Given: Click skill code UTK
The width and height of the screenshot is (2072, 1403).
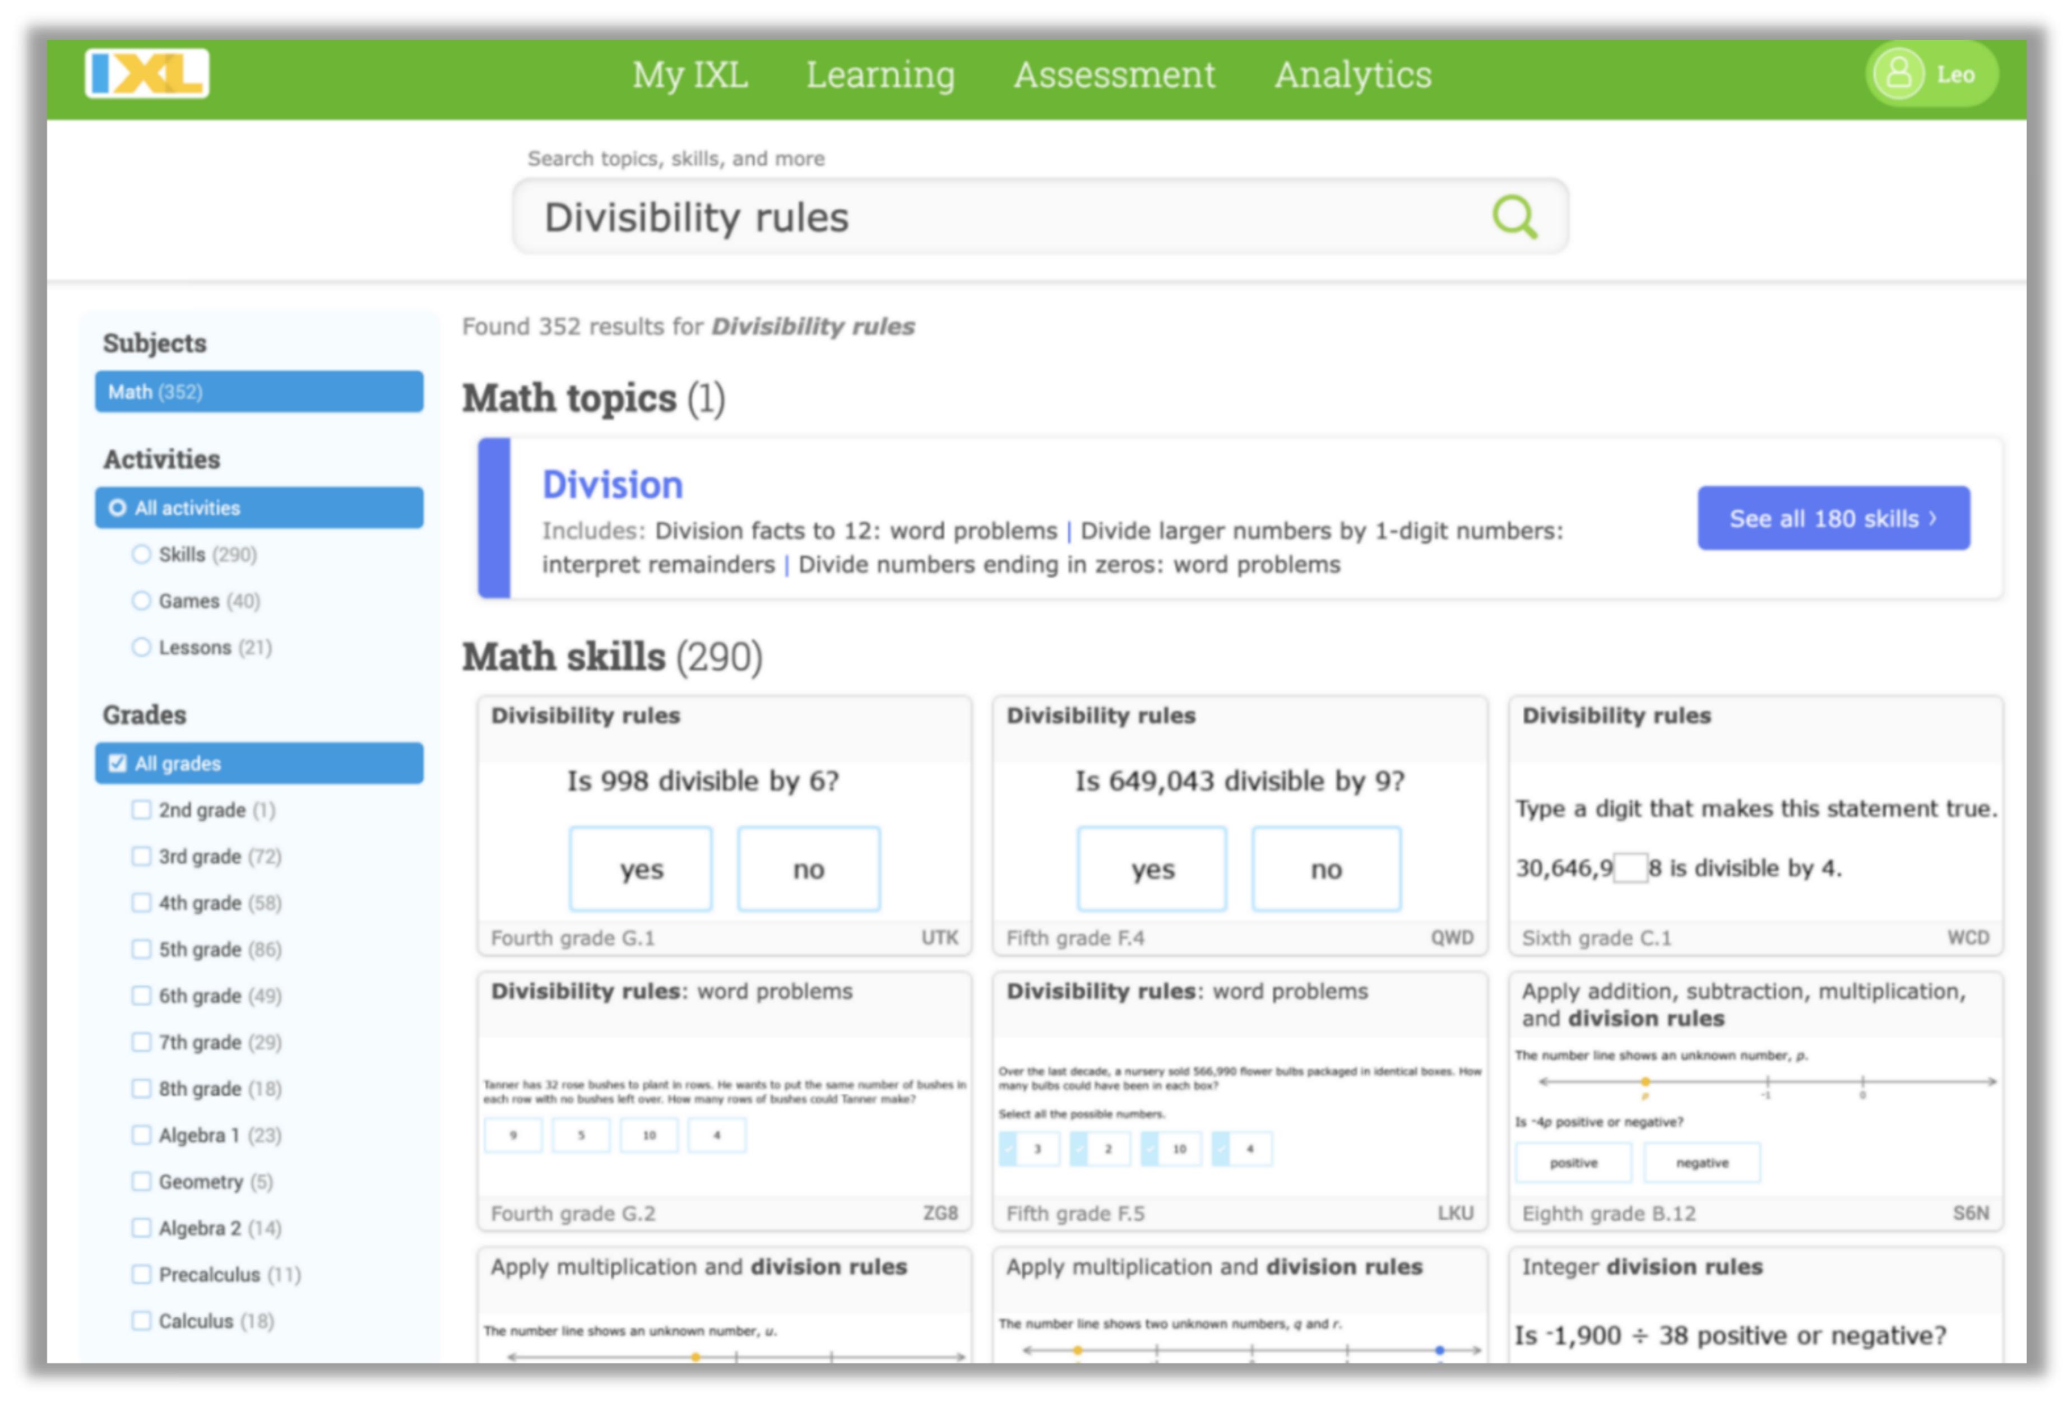Looking at the screenshot, I should pos(940,937).
